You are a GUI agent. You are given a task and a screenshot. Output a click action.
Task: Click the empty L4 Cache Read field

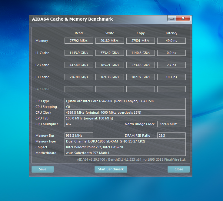[x=79, y=89]
